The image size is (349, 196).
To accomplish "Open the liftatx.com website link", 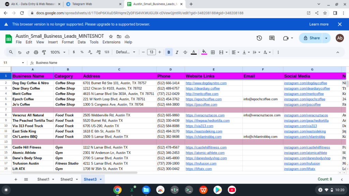I will click(x=199, y=169).
